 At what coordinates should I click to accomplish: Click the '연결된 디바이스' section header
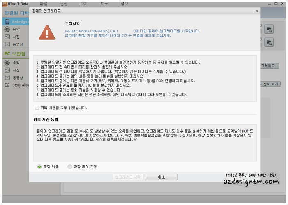click(x=17, y=13)
